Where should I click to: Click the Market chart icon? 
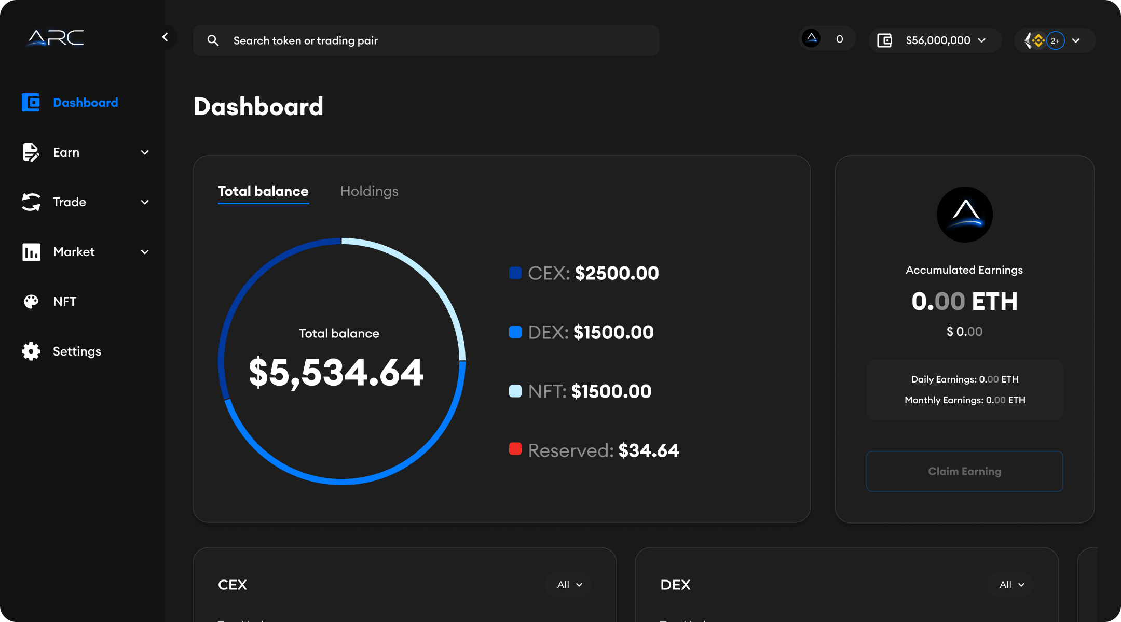tap(31, 252)
